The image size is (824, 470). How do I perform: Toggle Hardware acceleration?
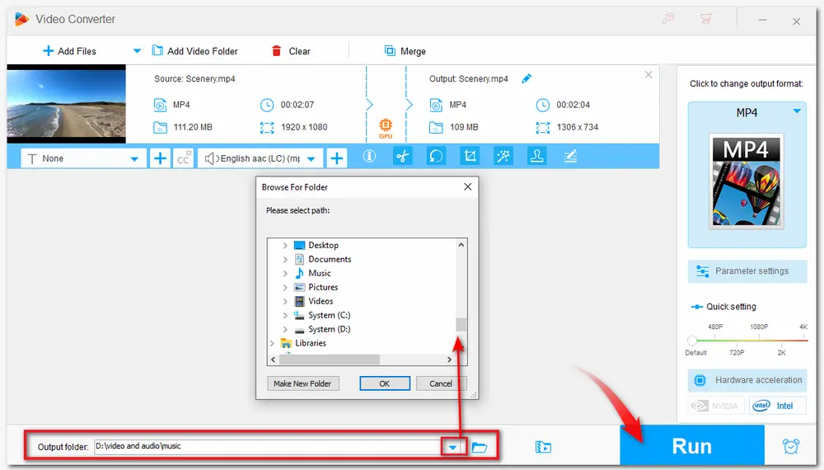point(747,380)
